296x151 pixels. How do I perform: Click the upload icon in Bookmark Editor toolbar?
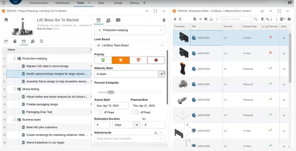211,19
